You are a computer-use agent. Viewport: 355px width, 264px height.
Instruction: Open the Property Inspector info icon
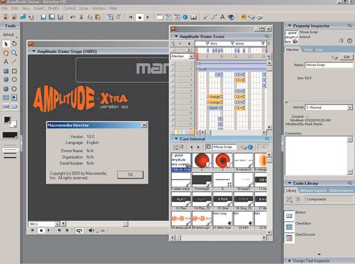pyautogui.click(x=185, y=17)
